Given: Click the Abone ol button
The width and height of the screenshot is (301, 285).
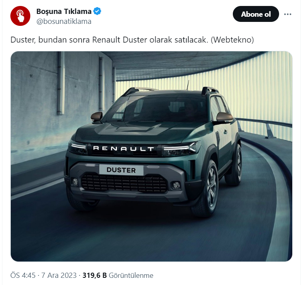Looking at the screenshot, I should pos(256,14).
